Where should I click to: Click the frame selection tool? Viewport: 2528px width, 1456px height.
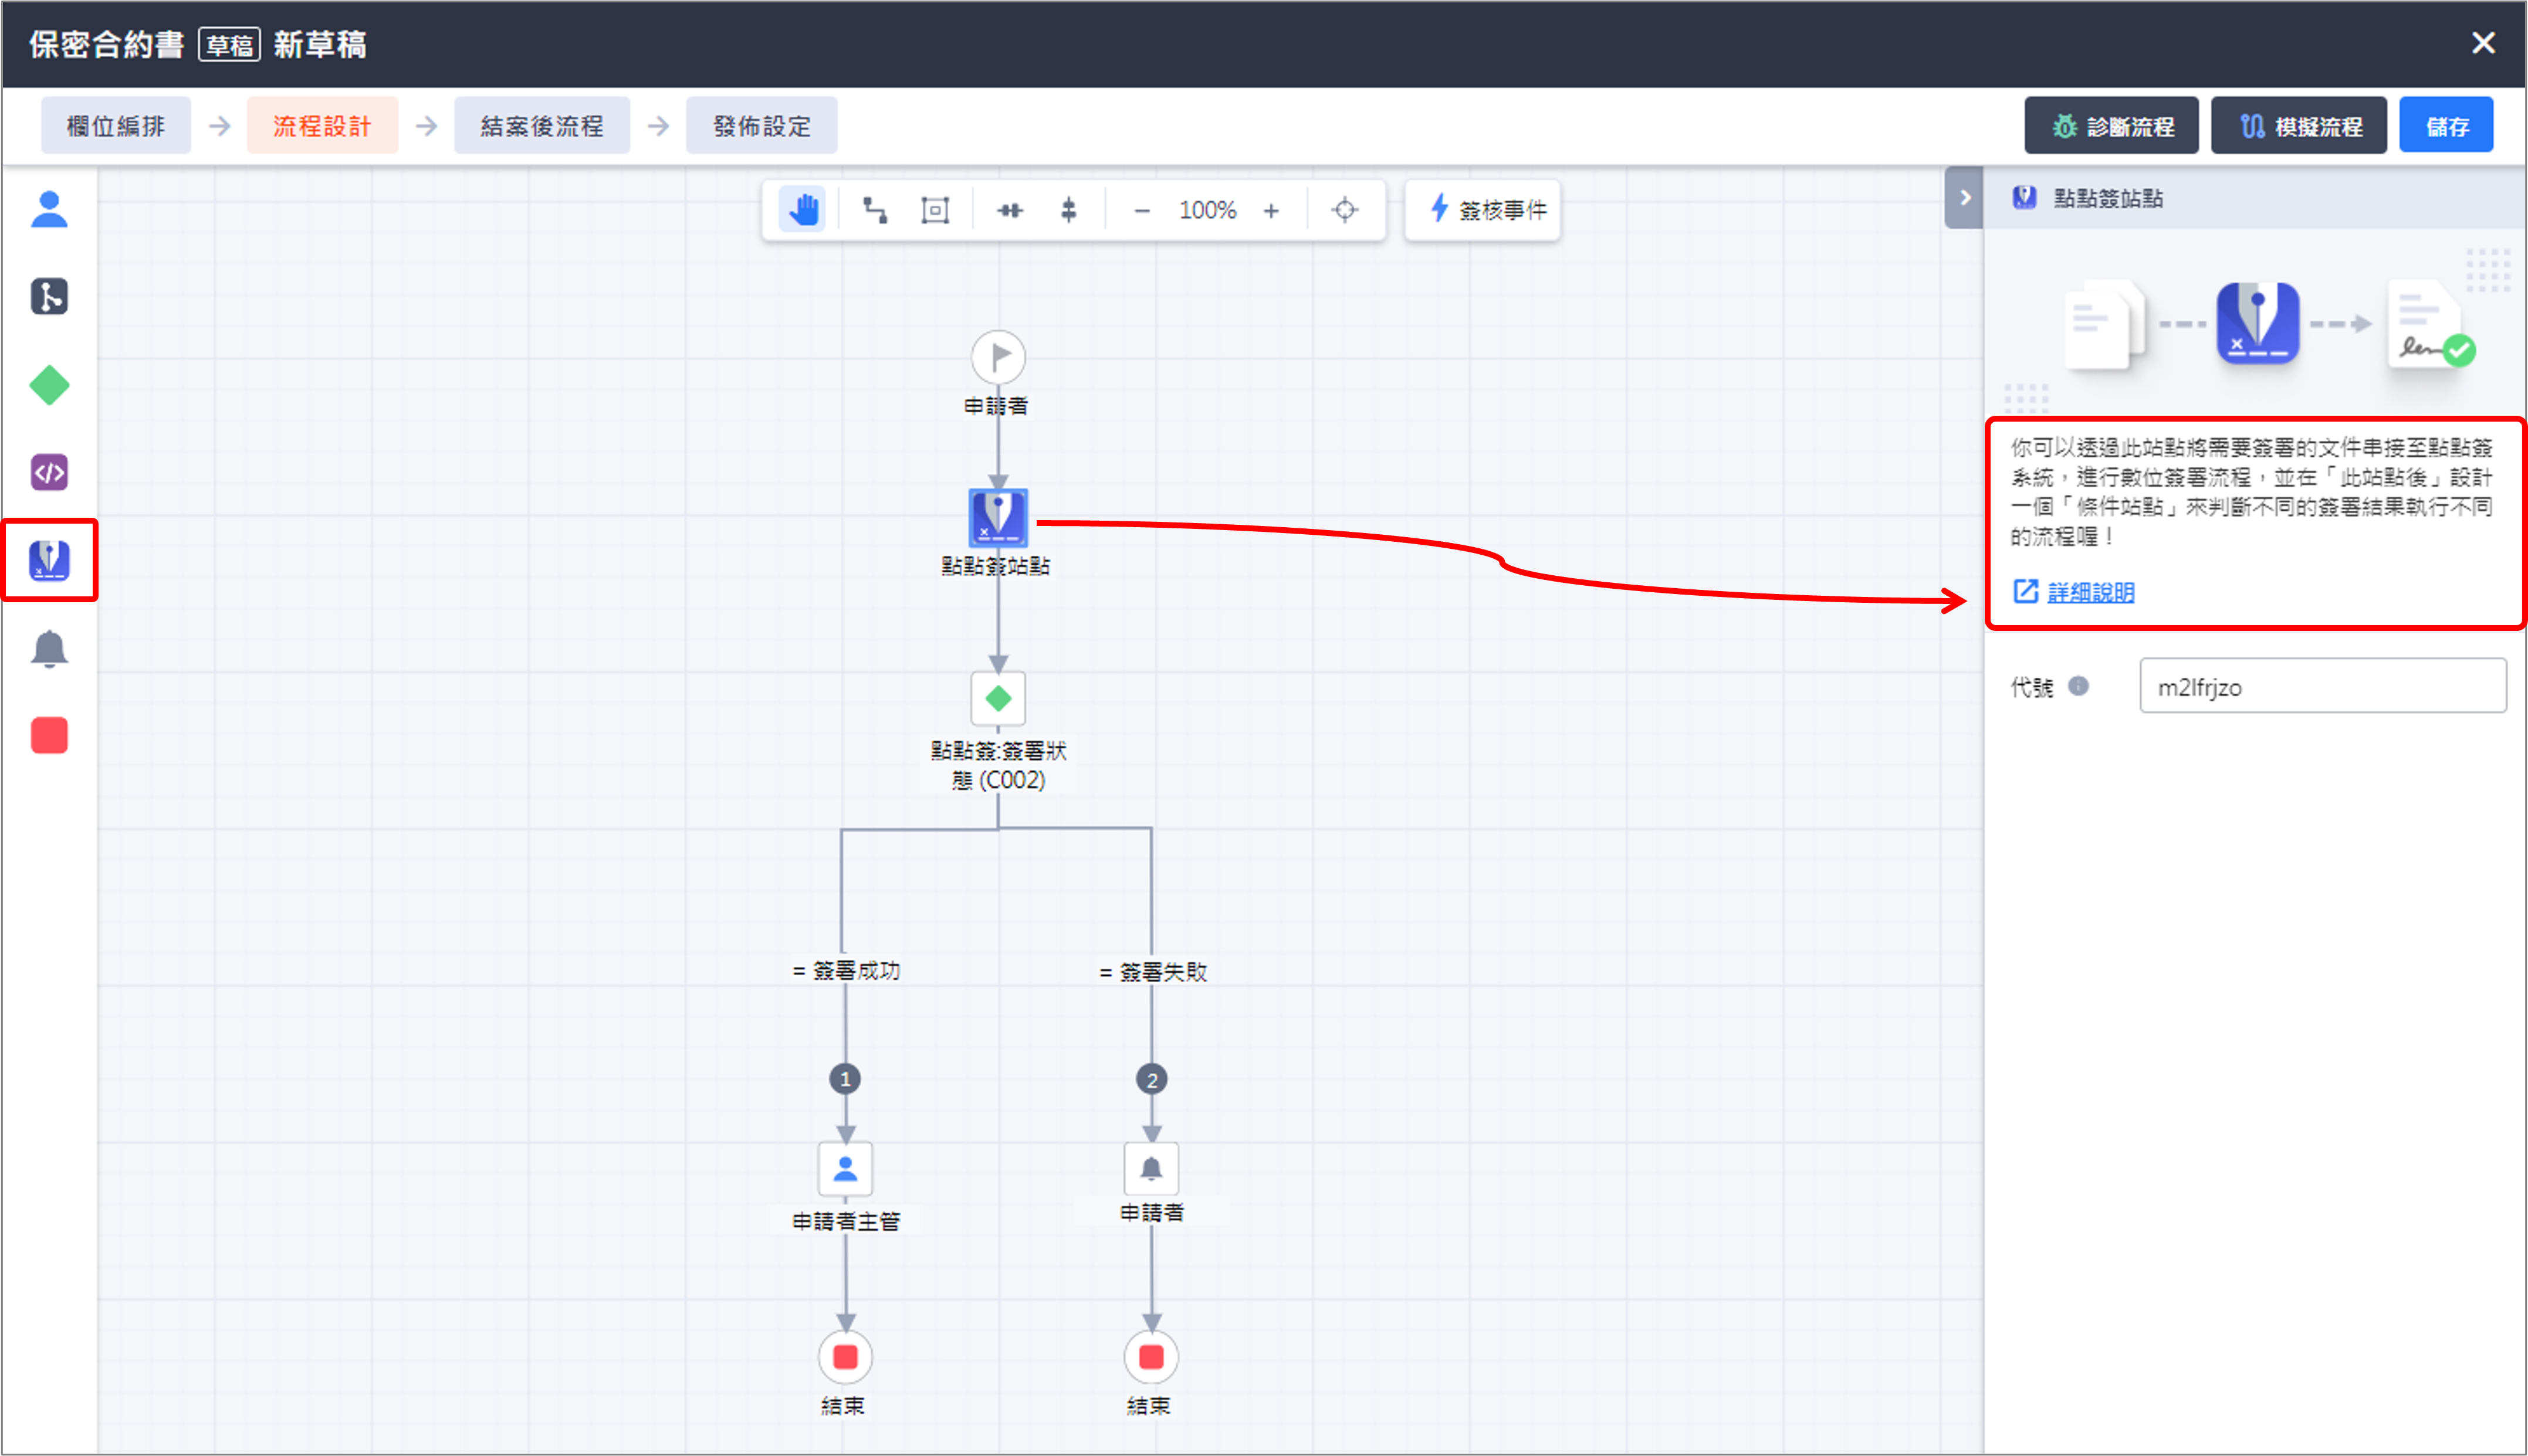point(935,210)
